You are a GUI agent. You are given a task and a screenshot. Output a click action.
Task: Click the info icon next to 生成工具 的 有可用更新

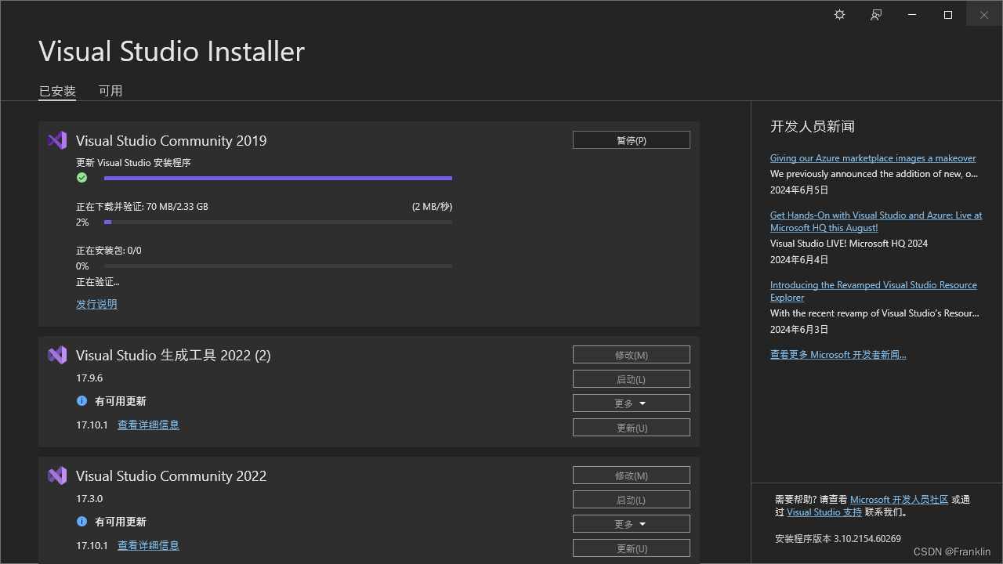pyautogui.click(x=81, y=401)
